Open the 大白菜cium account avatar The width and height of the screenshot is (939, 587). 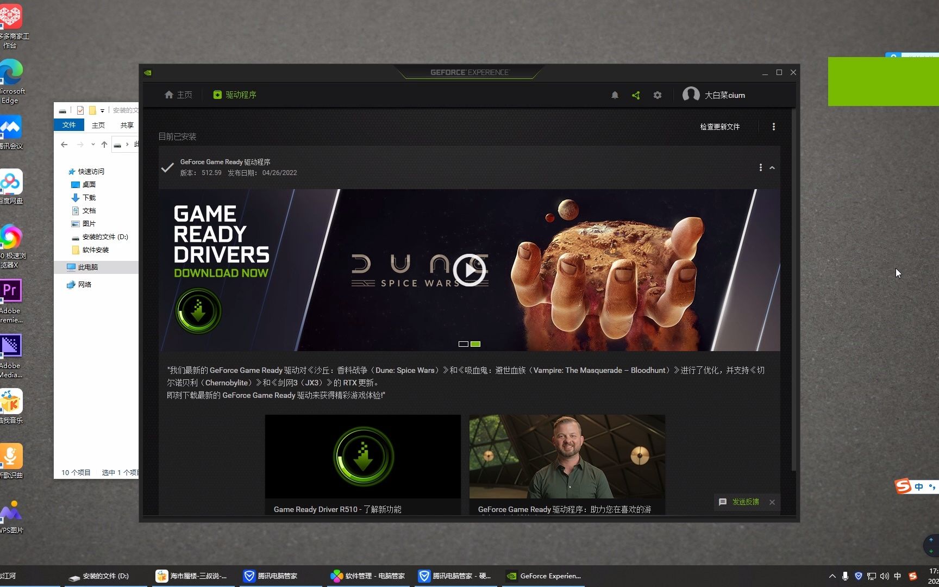click(691, 95)
